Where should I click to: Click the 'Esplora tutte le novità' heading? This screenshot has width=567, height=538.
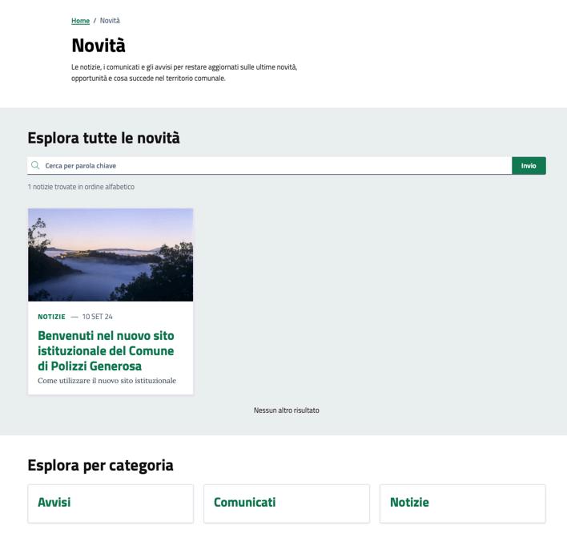104,138
